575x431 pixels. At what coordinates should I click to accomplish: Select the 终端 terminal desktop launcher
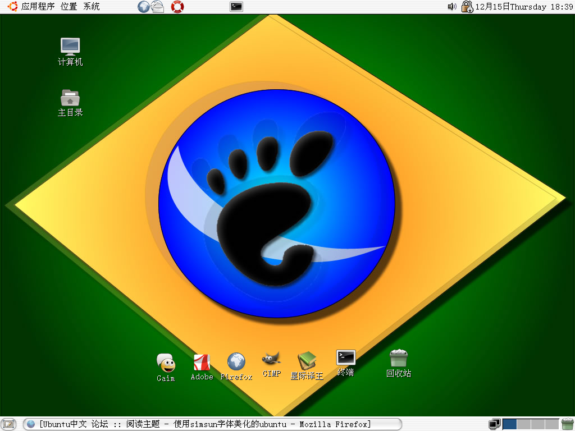[x=345, y=363]
